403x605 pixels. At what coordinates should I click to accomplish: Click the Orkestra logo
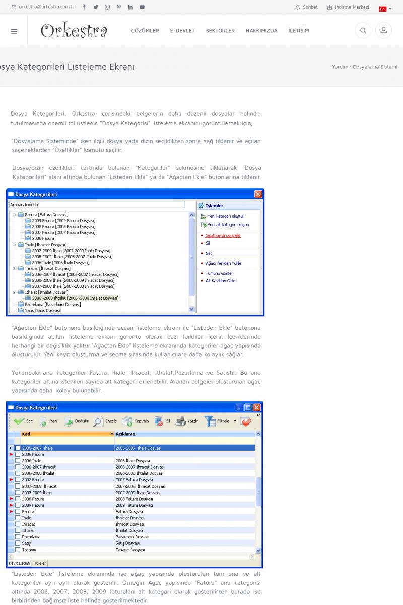click(x=74, y=31)
